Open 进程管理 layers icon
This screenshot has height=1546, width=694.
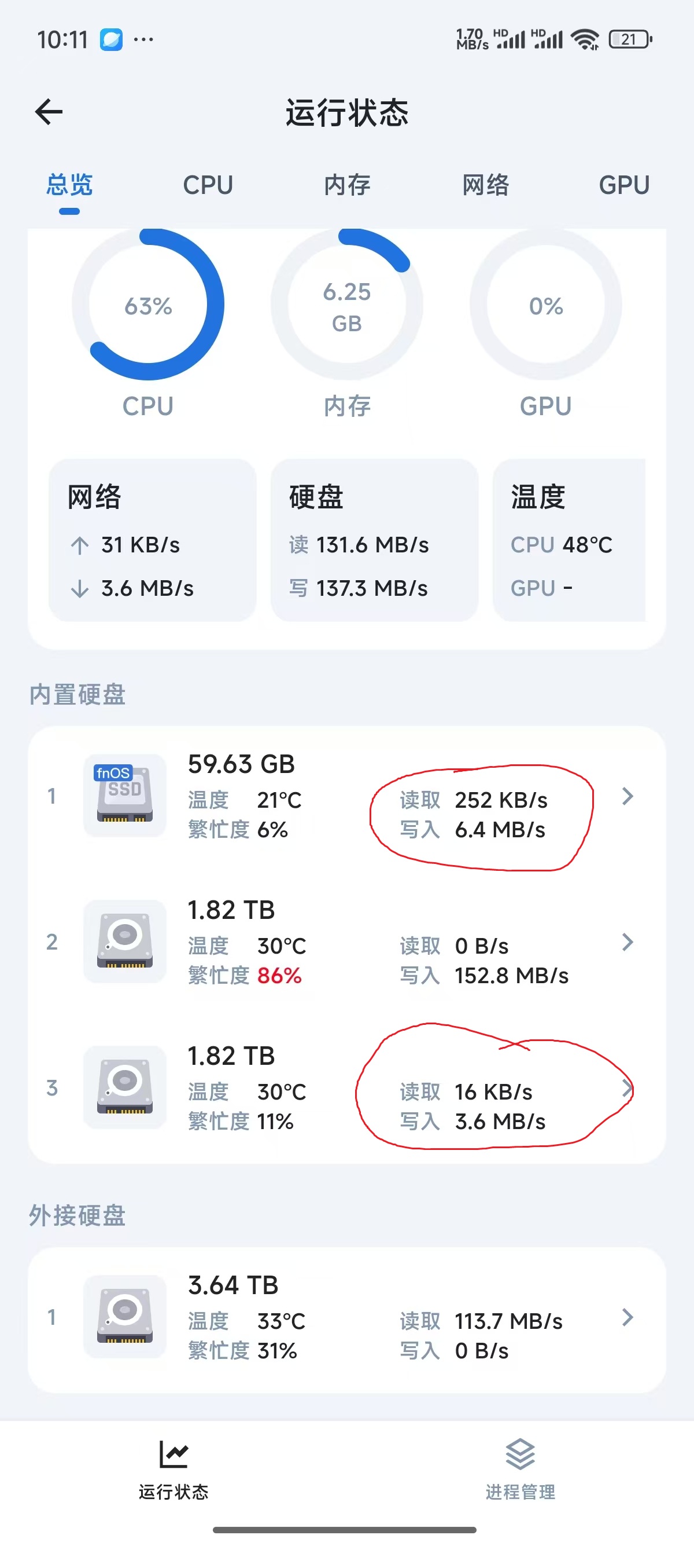click(520, 1455)
